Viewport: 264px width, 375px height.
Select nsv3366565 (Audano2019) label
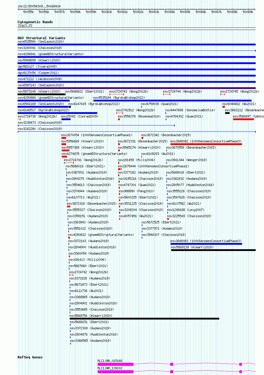pyautogui.click(x=90, y=341)
